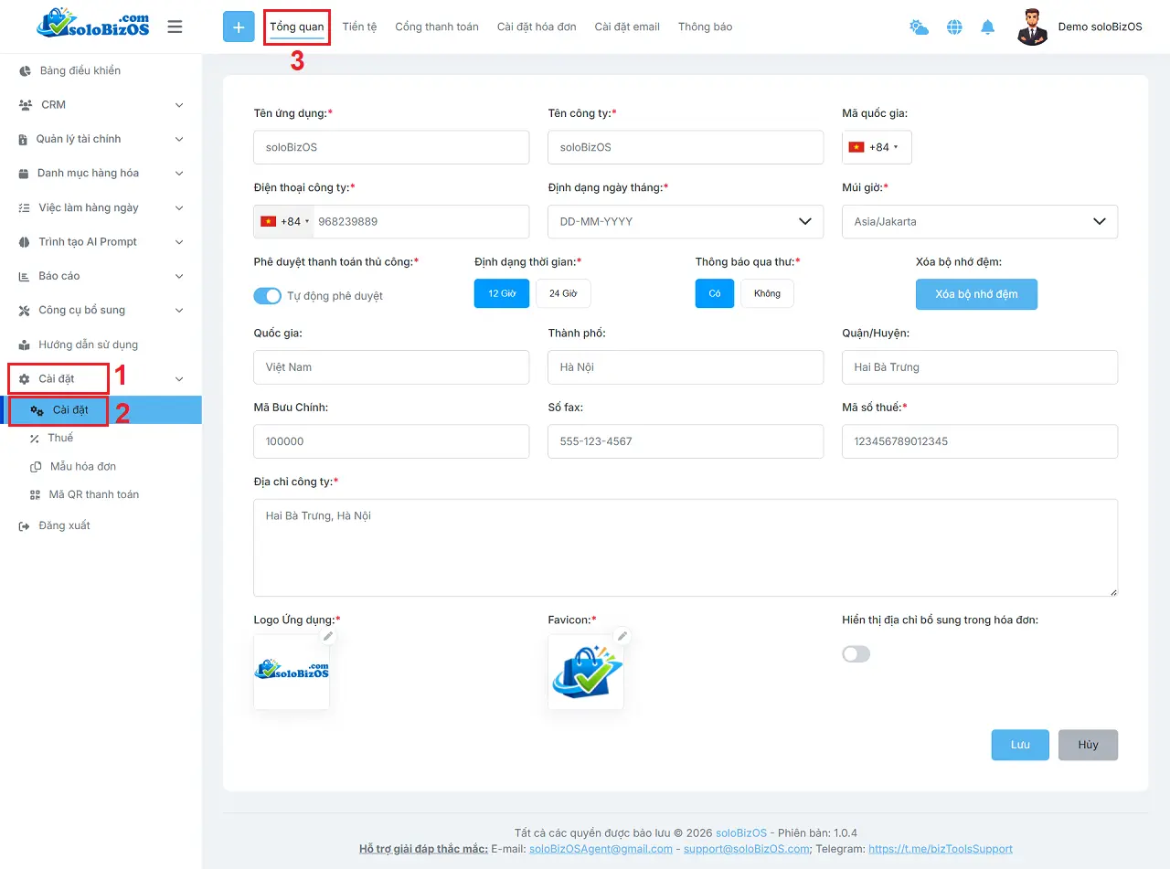Open the Cổng thanh toán tab

437,27
